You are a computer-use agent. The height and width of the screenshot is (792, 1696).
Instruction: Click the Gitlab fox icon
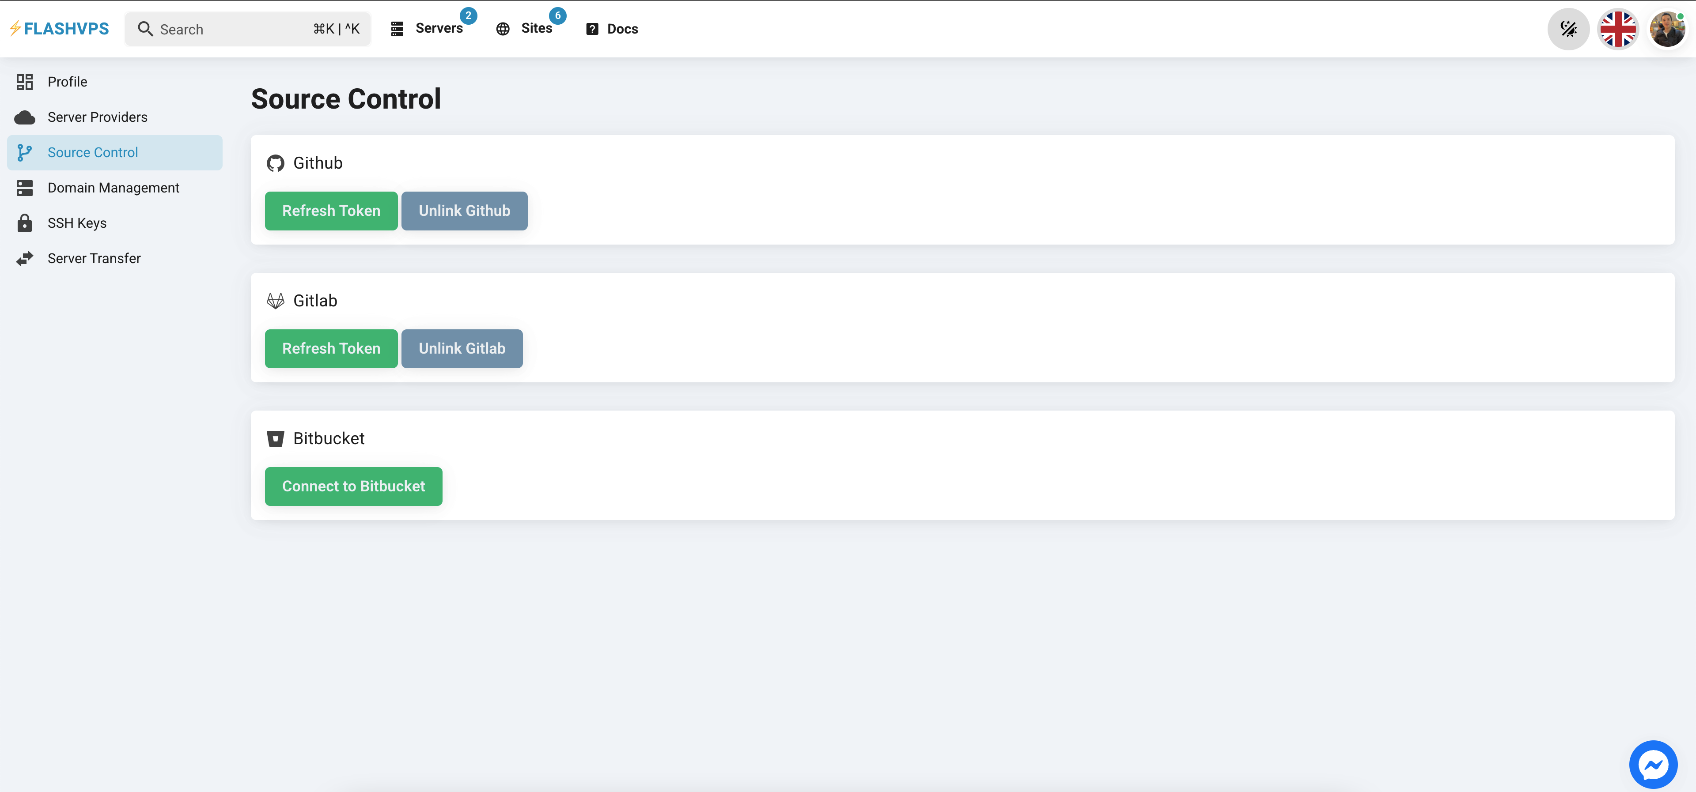[x=276, y=300]
